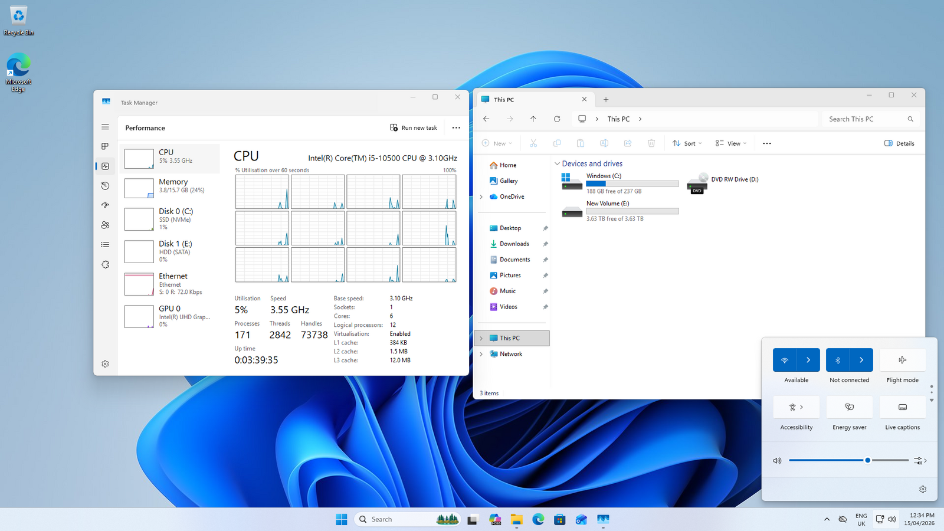The height and width of the screenshot is (531, 944).
Task: Select Memory in performance list
Action: coord(170,188)
